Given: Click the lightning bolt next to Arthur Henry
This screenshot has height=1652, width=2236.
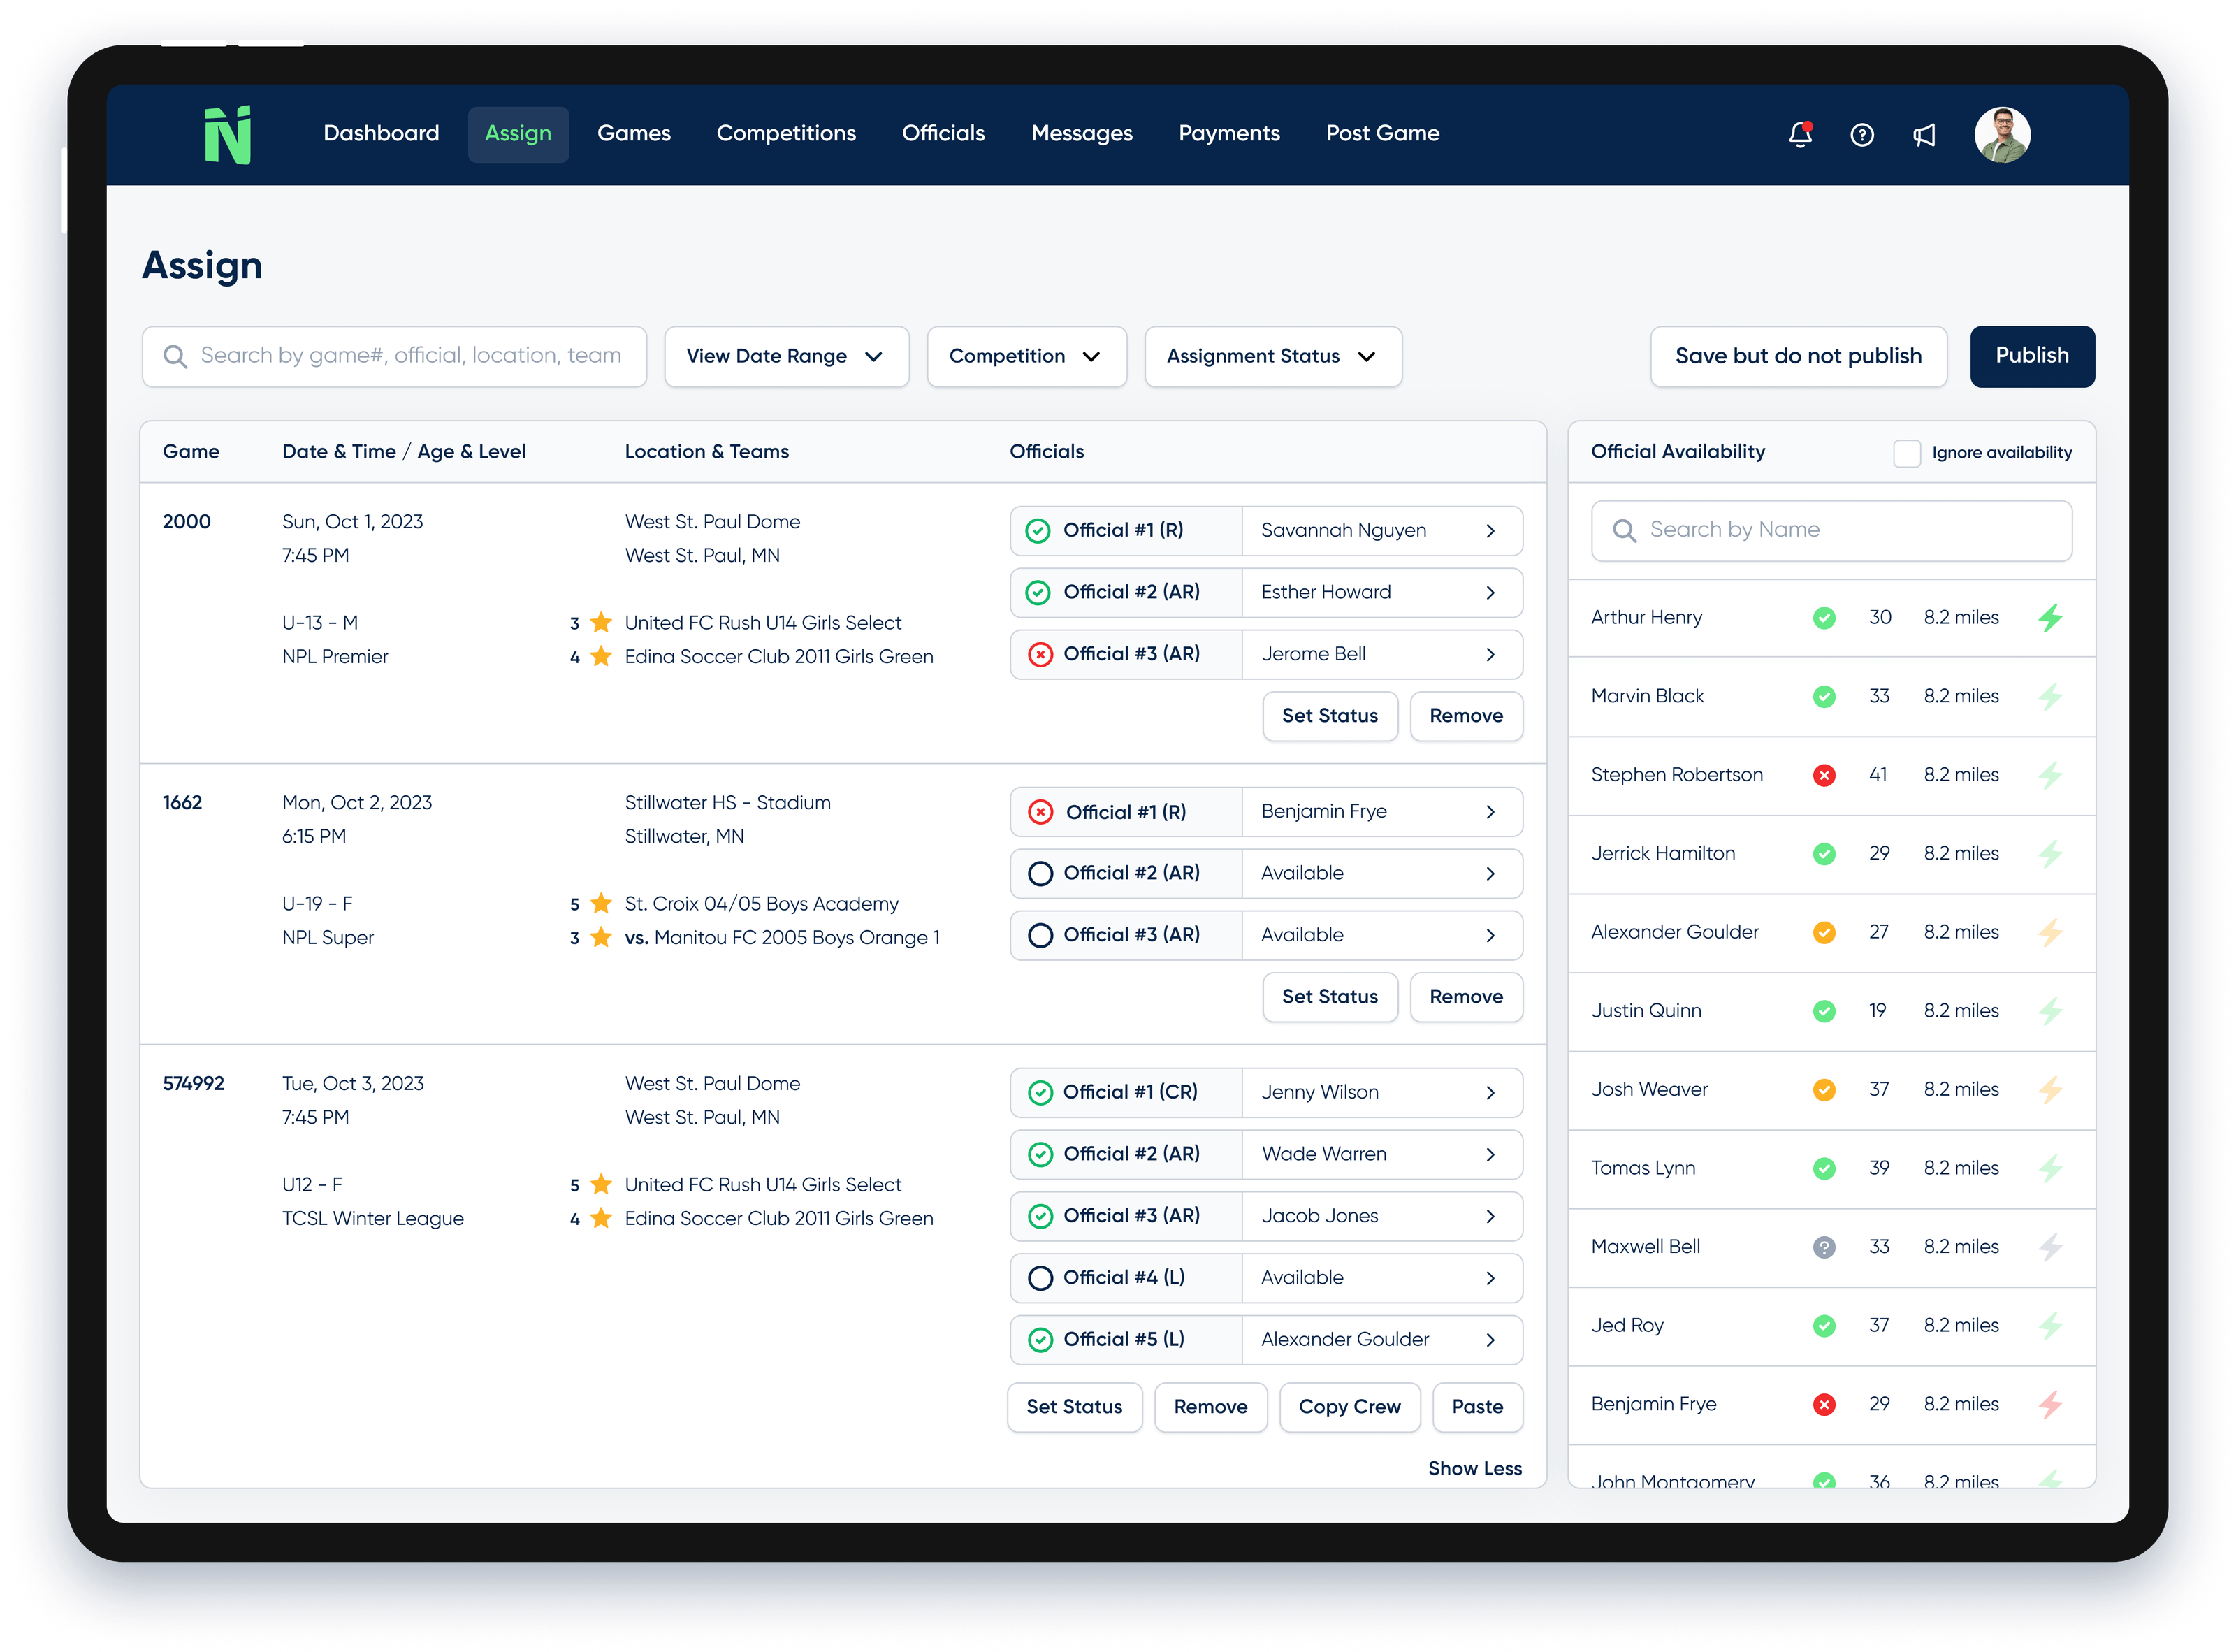Looking at the screenshot, I should (2051, 617).
